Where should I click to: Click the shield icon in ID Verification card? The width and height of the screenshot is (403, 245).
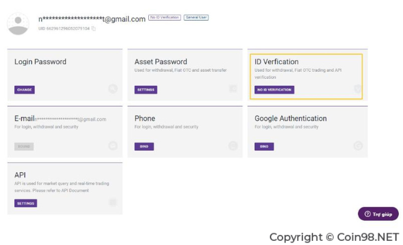(358, 89)
